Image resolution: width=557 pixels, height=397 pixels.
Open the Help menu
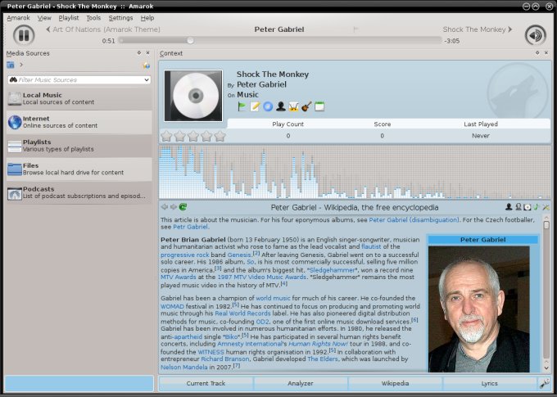[x=147, y=18]
